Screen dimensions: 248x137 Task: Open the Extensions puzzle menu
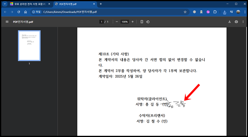pos(215,12)
